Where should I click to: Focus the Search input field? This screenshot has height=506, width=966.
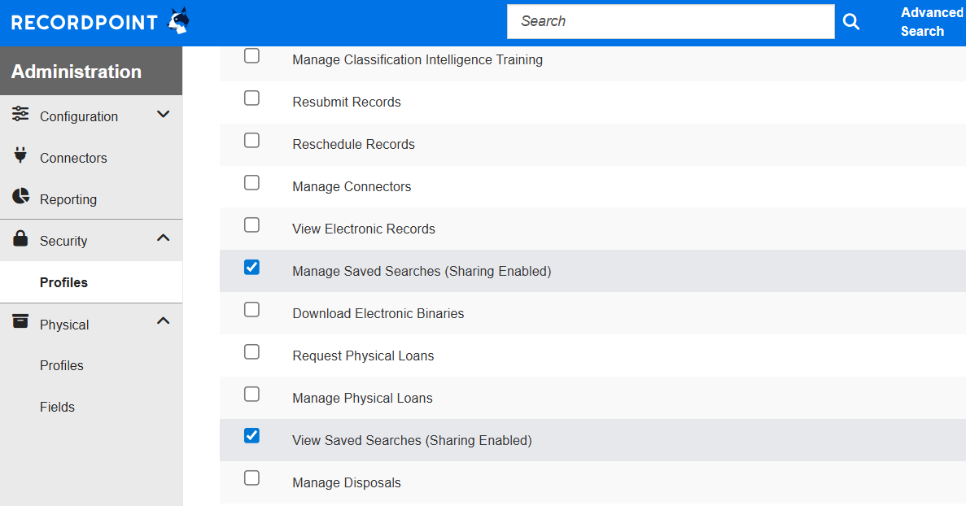[670, 22]
